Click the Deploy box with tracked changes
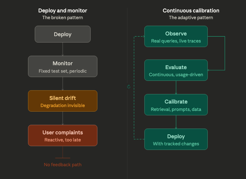 coord(176,139)
